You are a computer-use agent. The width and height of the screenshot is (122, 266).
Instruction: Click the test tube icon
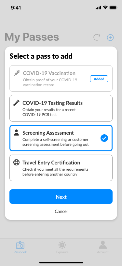pos(17,103)
